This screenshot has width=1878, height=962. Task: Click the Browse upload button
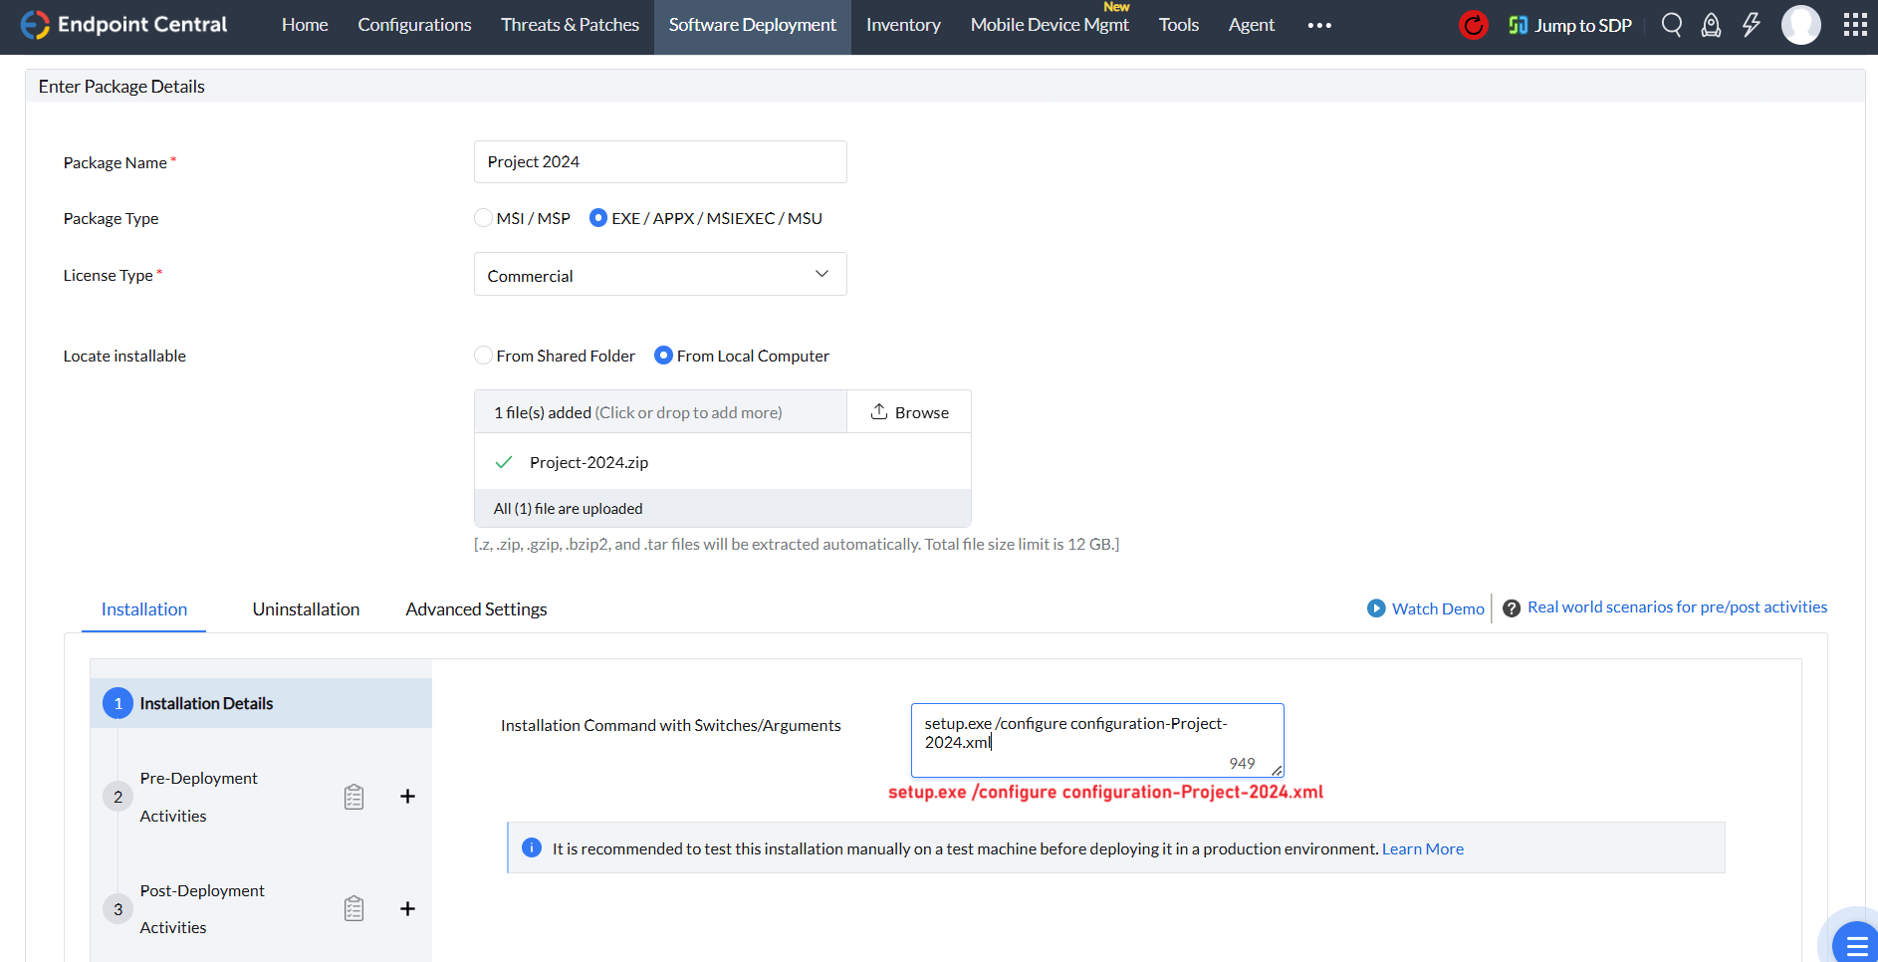pyautogui.click(x=909, y=412)
